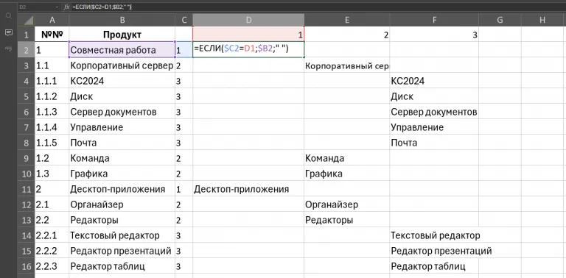Open the comments panel icon
566x278 pixels.
(9, 33)
